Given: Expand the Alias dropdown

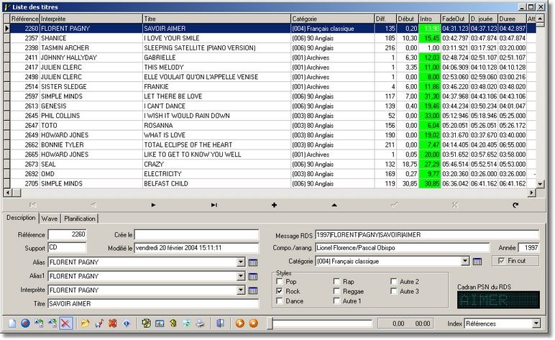Looking at the screenshot, I should 241,262.
